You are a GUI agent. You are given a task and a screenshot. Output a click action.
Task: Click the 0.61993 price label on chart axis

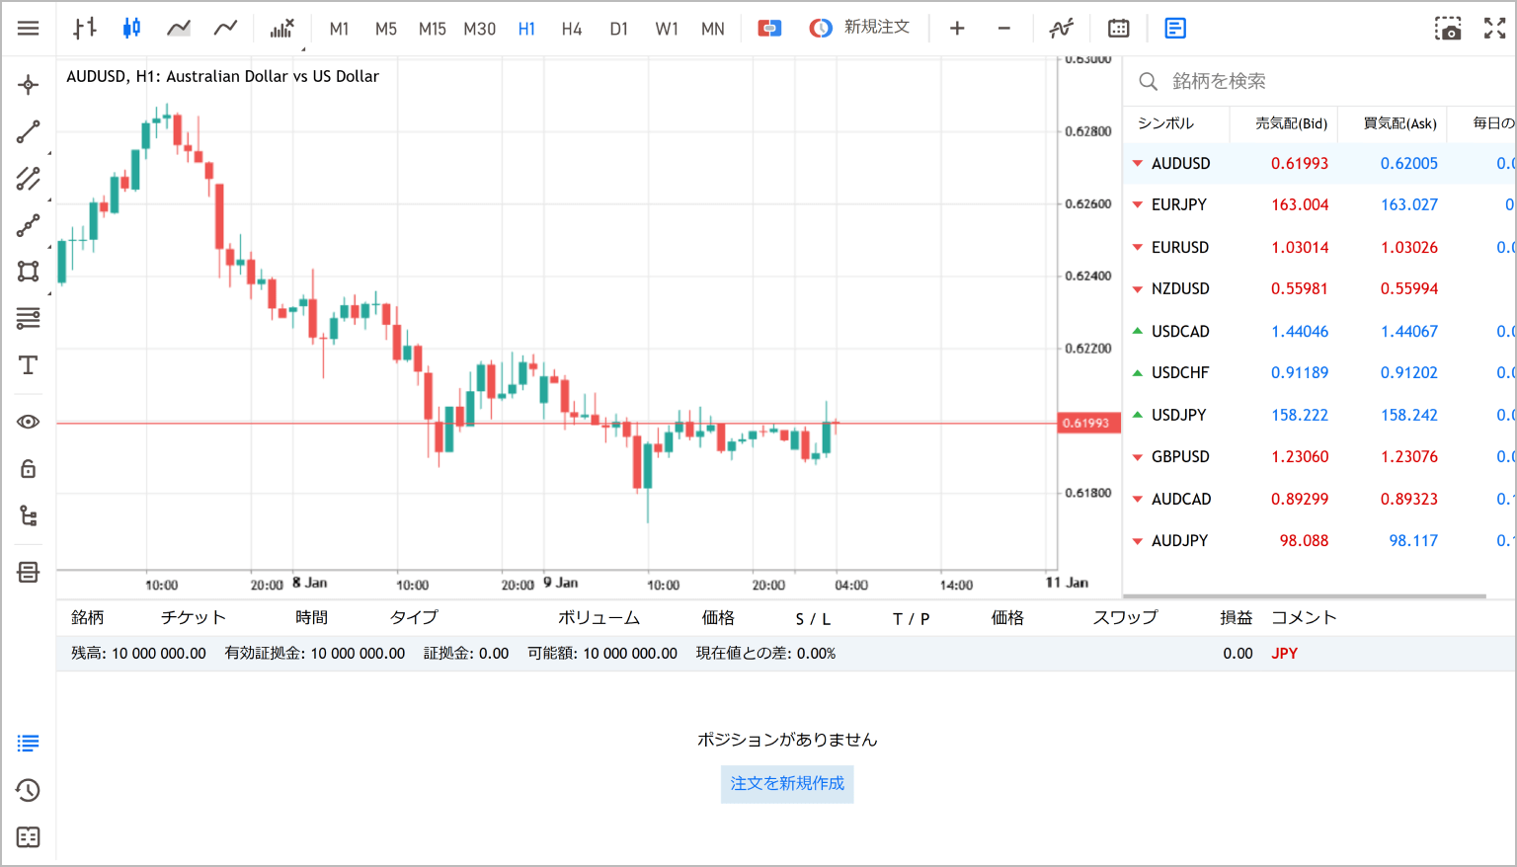click(1088, 423)
